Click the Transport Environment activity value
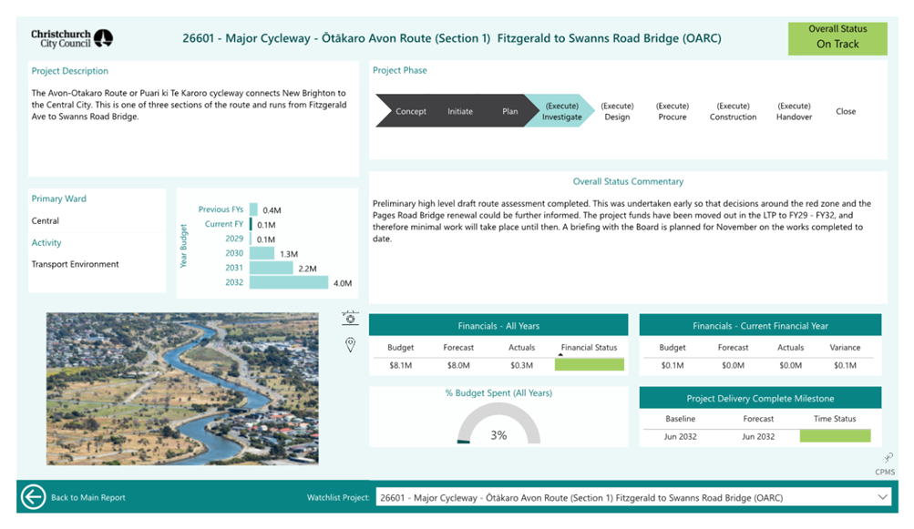 point(75,264)
